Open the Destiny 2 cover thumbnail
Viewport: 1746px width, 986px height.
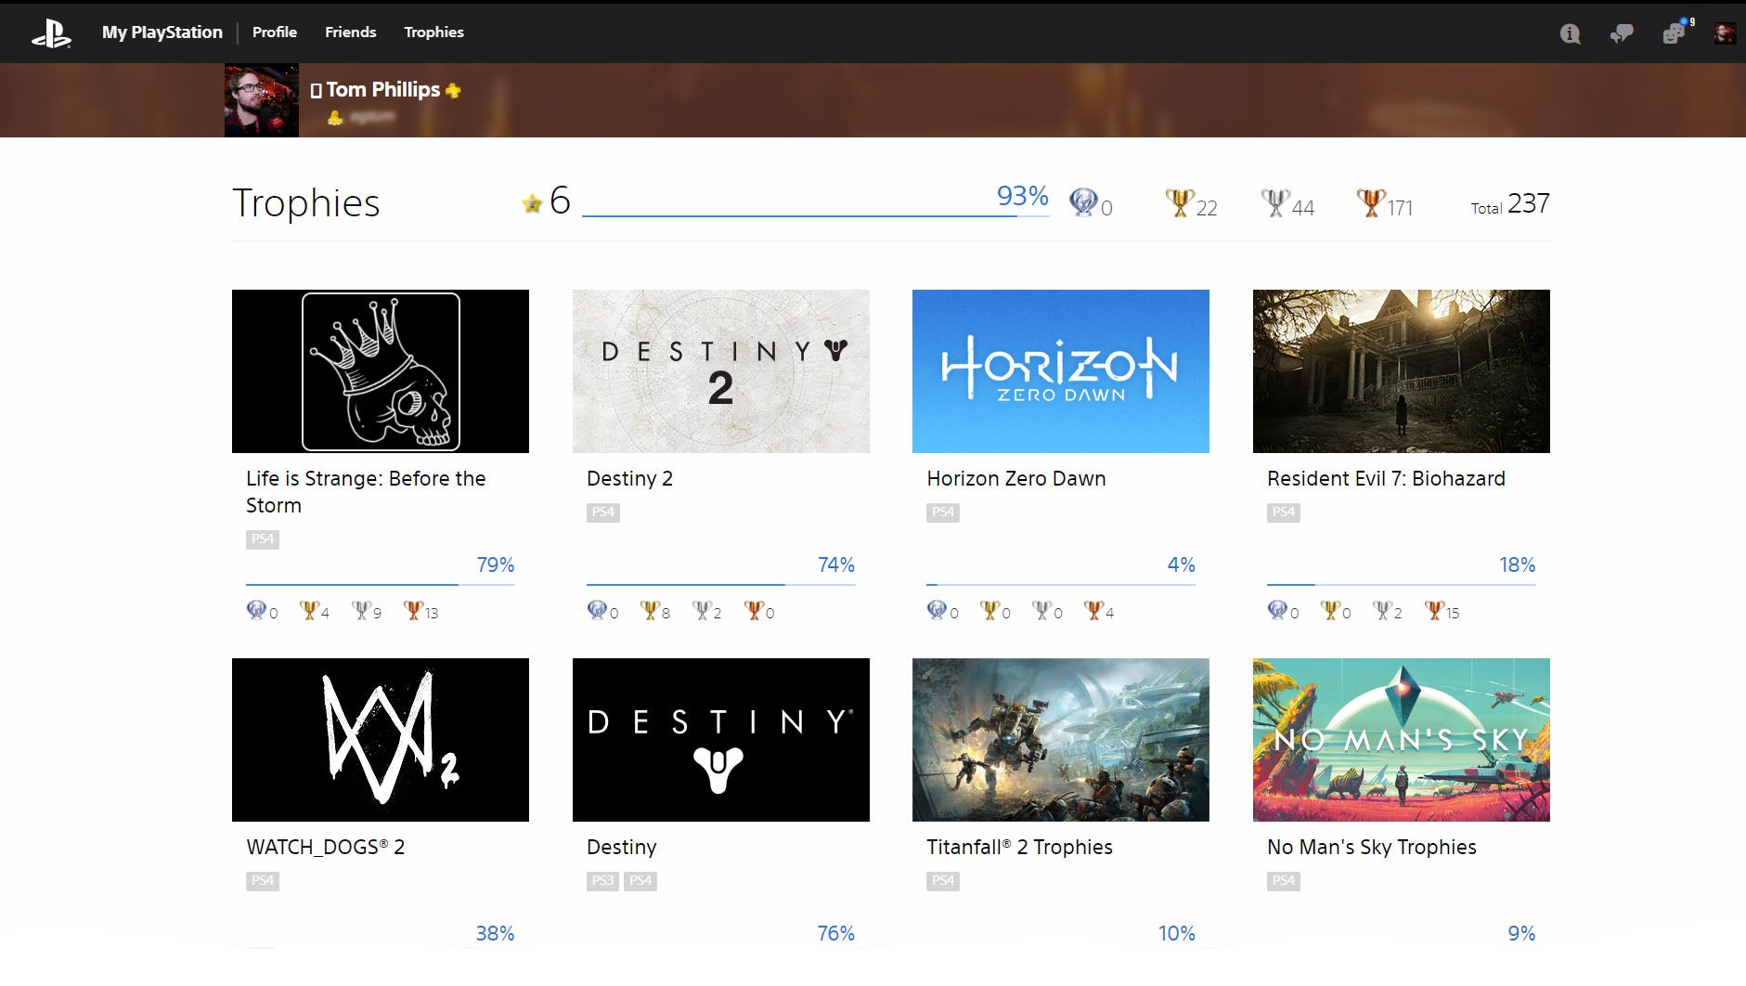point(721,371)
